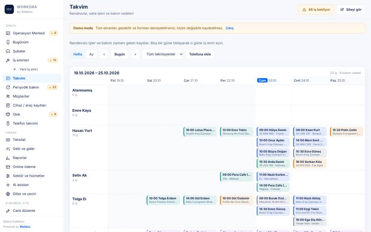Click the Cum 23.10 day header
The height and width of the screenshot is (232, 371).
(267, 80)
